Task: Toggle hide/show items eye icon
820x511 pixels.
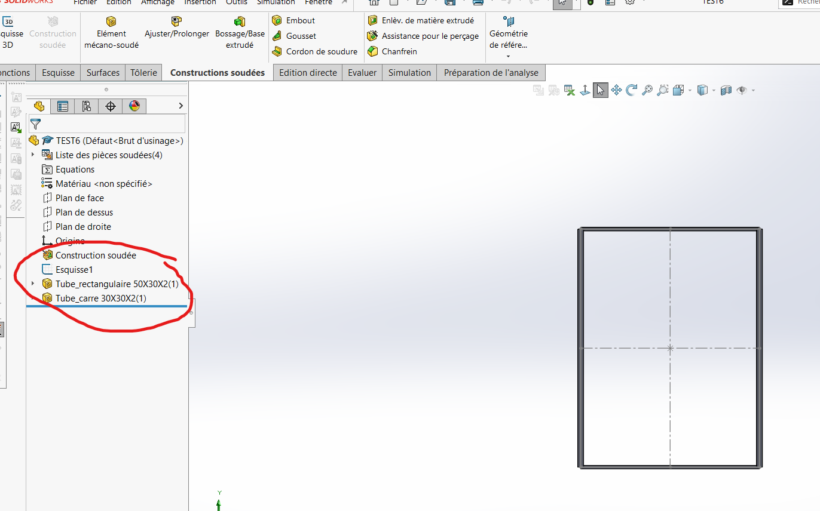Action: [x=742, y=90]
